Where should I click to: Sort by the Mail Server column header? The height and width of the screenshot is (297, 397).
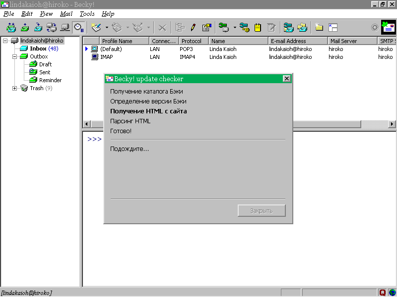pyautogui.click(x=352, y=41)
